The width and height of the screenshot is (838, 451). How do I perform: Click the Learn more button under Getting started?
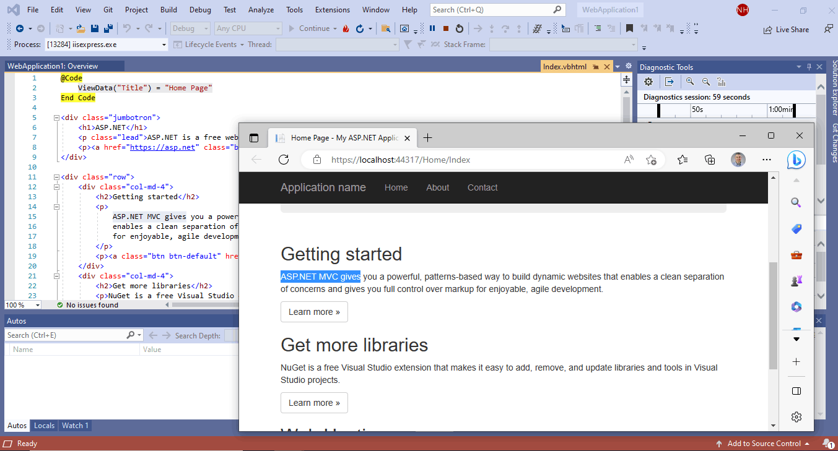click(x=314, y=312)
